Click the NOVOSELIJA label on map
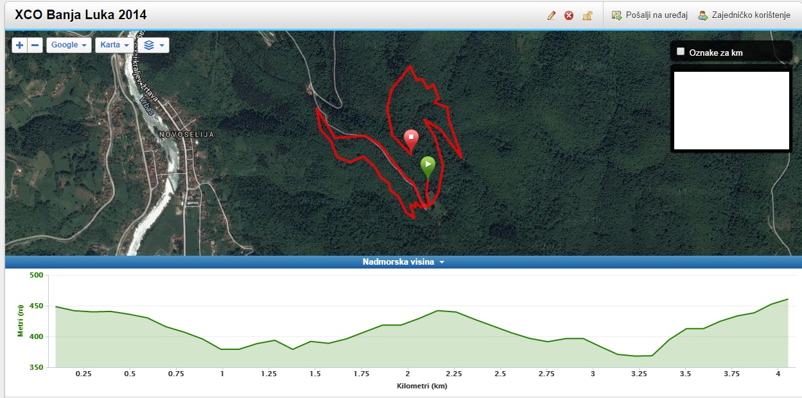This screenshot has width=802, height=398. coord(187,135)
